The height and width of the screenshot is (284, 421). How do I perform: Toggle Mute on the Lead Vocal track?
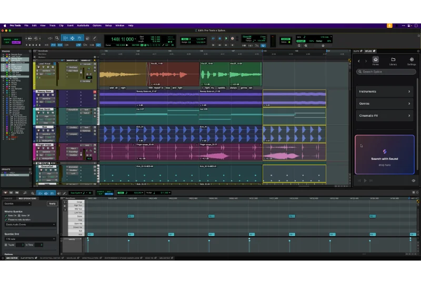click(x=52, y=67)
